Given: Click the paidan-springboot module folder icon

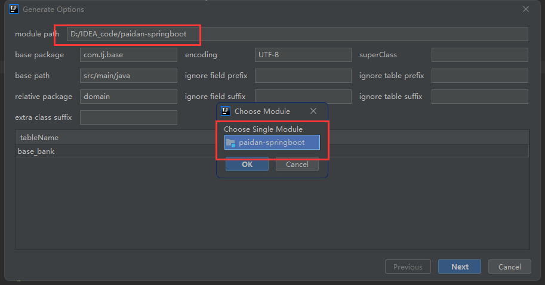Looking at the screenshot, I should (x=230, y=142).
